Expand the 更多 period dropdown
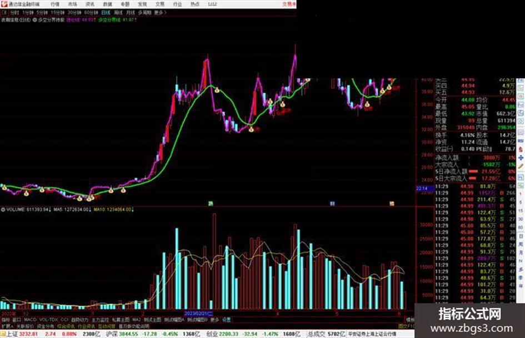525x338 pixels. tap(160, 12)
